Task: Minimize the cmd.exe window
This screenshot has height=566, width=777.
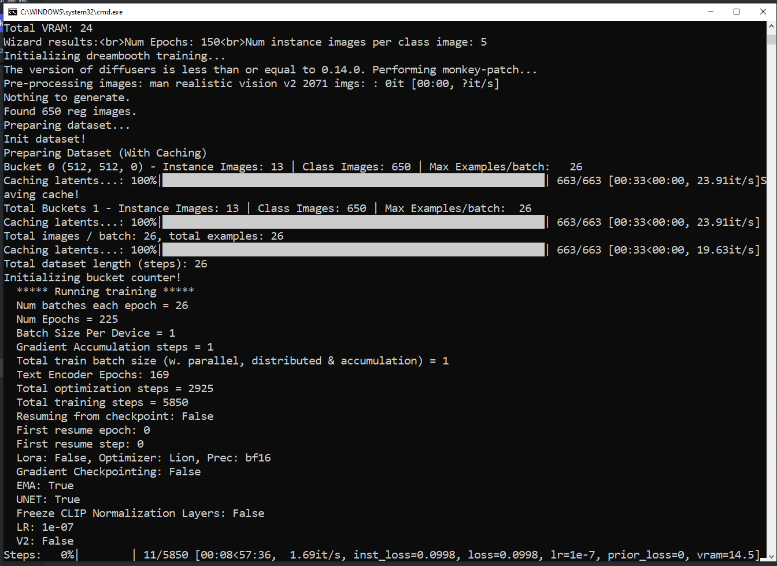Action: pyautogui.click(x=711, y=12)
